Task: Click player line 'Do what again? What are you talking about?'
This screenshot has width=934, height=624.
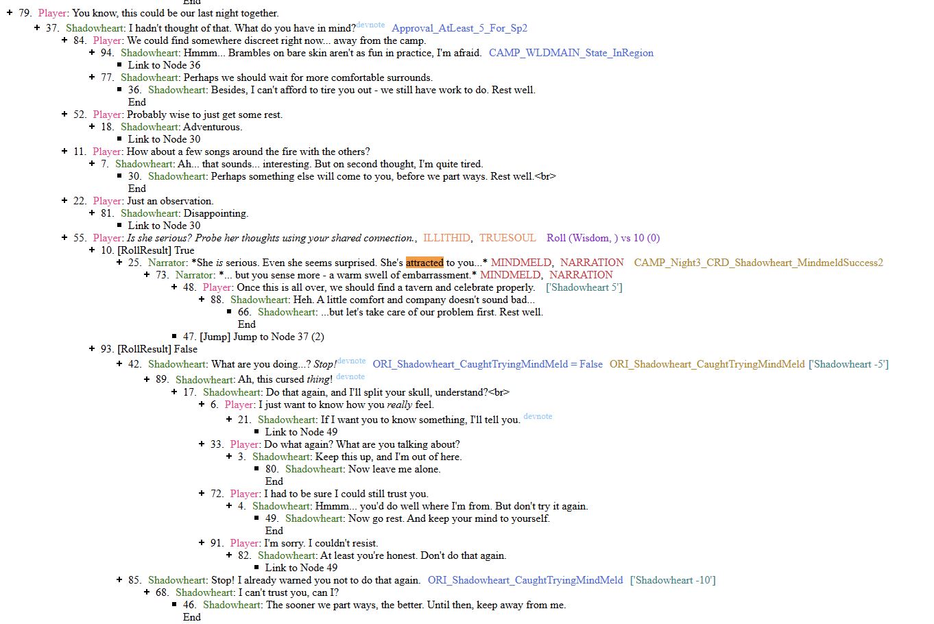Action: pyautogui.click(x=335, y=444)
